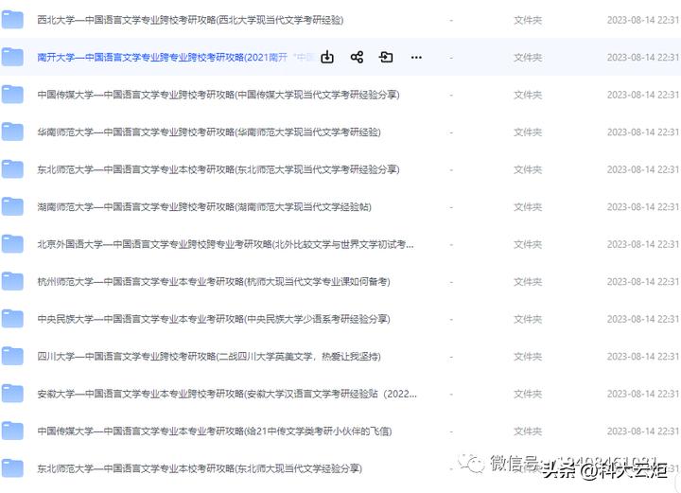
Task: Click the folder icon beside 华南师范大学 entry
Action: click(12, 132)
